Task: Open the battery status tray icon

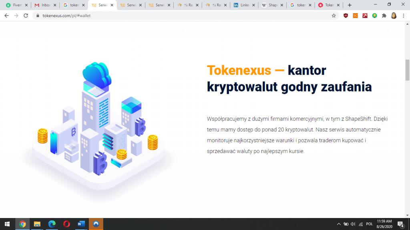Action: [x=346, y=224]
